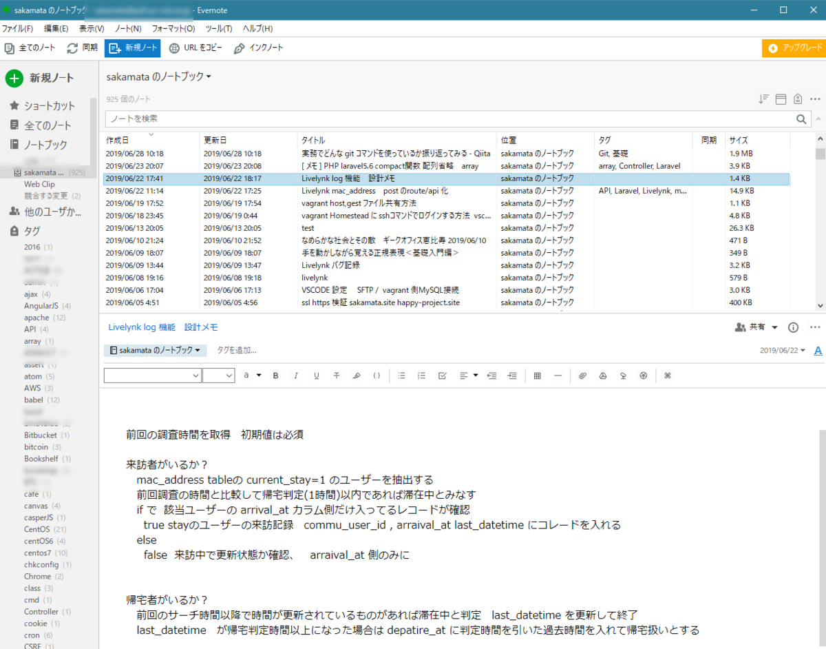Sort by the 作成日 column header
Image resolution: width=826 pixels, height=649 pixels.
151,140
